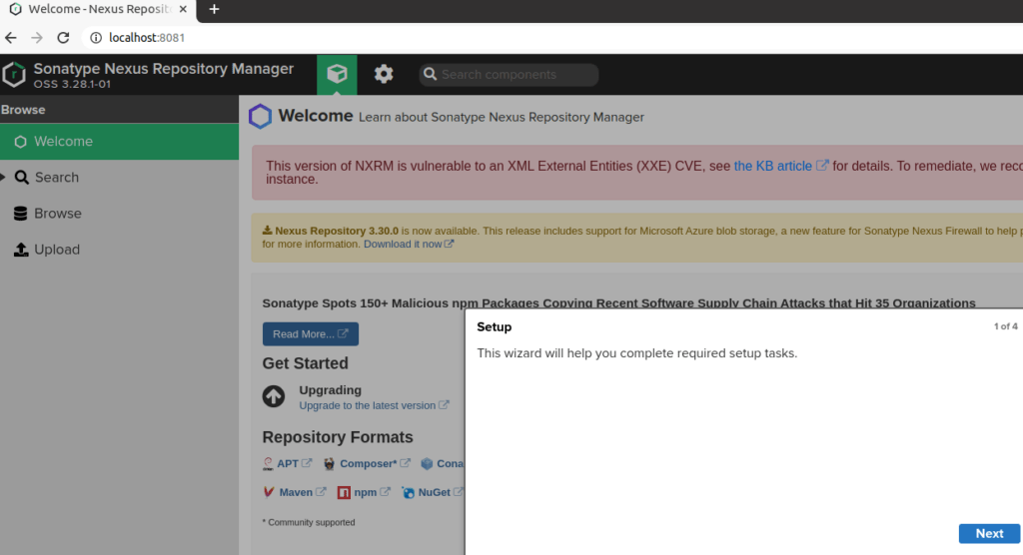Screen dimensions: 1023x555
Task: Open the Composer format link
Action: click(x=368, y=464)
